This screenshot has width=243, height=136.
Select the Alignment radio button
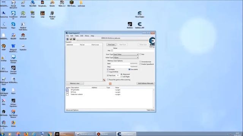pyautogui.click(x=121, y=74)
